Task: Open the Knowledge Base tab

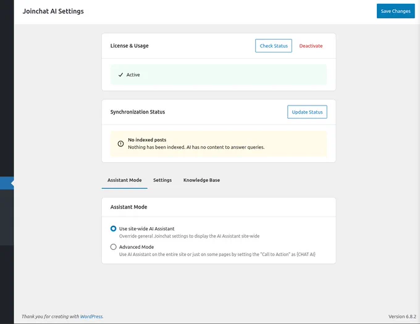Action: click(201, 180)
